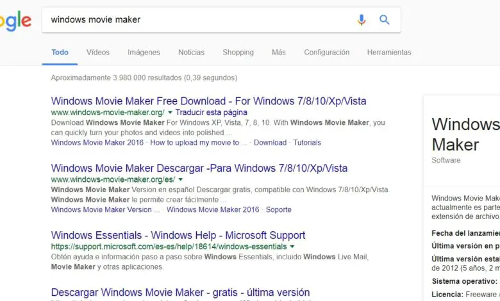
Task: Click Sistema operativo label in knowledge panel
Action: click(464, 281)
